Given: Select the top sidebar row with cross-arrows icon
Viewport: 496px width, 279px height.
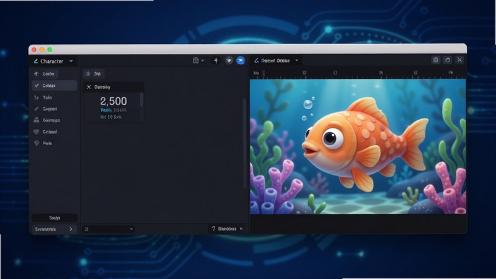Looking at the screenshot, I should [x=45, y=74].
